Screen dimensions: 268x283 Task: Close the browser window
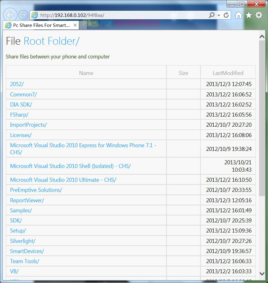click(x=256, y=4)
